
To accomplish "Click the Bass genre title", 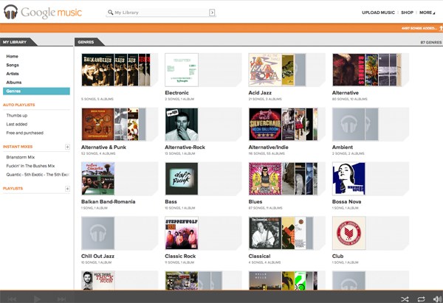I will (x=171, y=202).
